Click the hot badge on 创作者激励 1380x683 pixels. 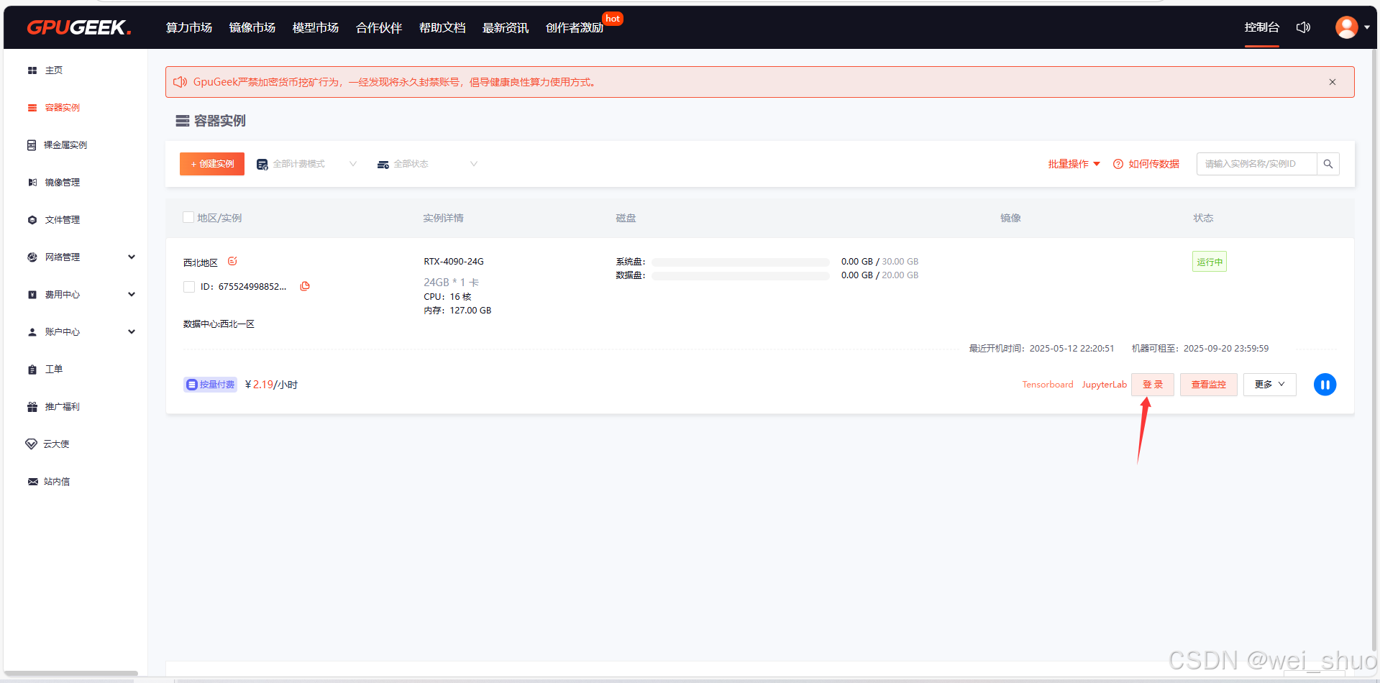[x=613, y=19]
